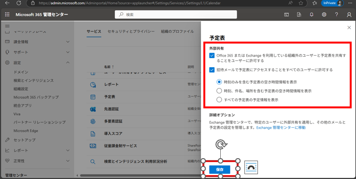This screenshot has height=179, width=356.
Task: Click the browser refresh icon
Action: pos(19,3)
